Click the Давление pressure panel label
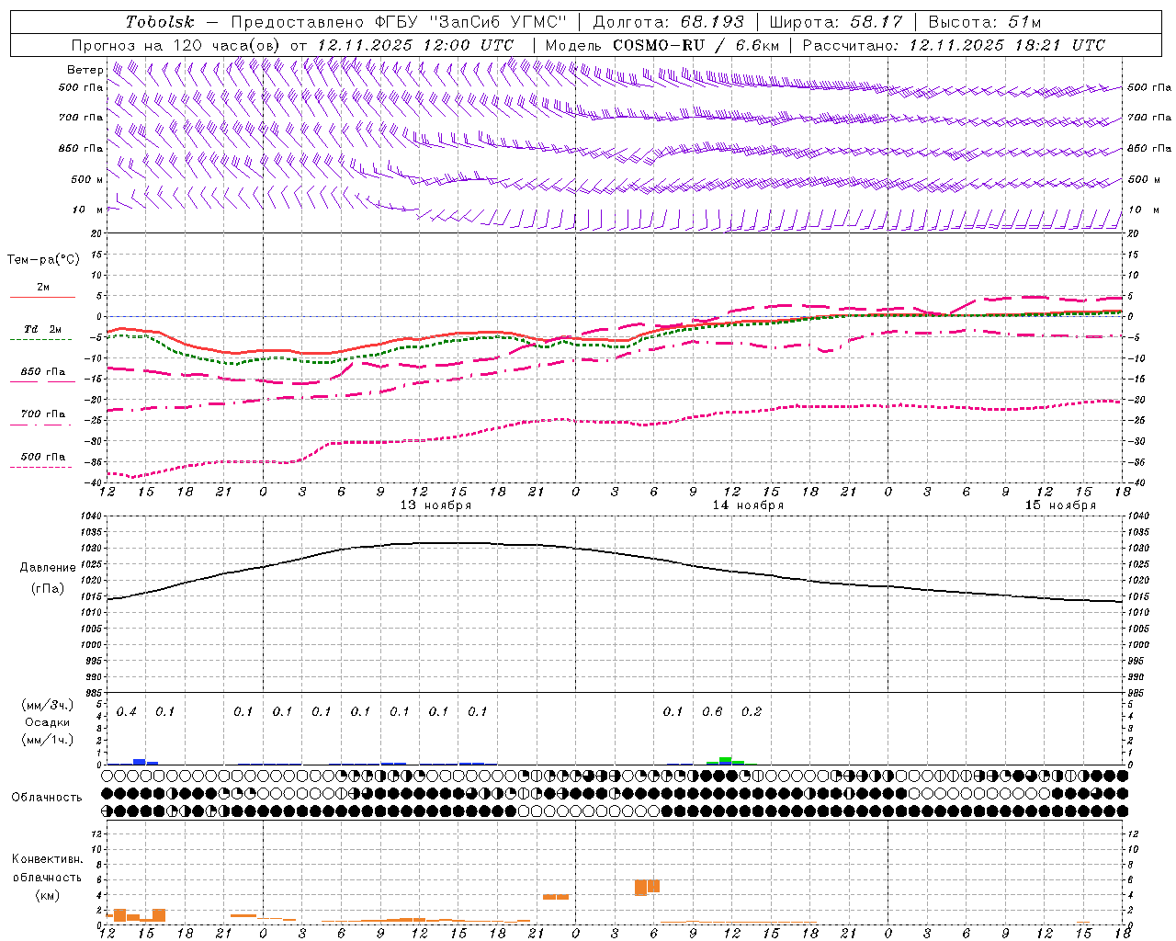 (x=48, y=568)
